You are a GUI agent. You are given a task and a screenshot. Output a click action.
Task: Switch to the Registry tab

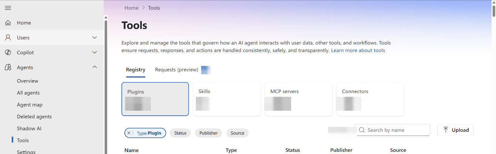click(x=136, y=70)
